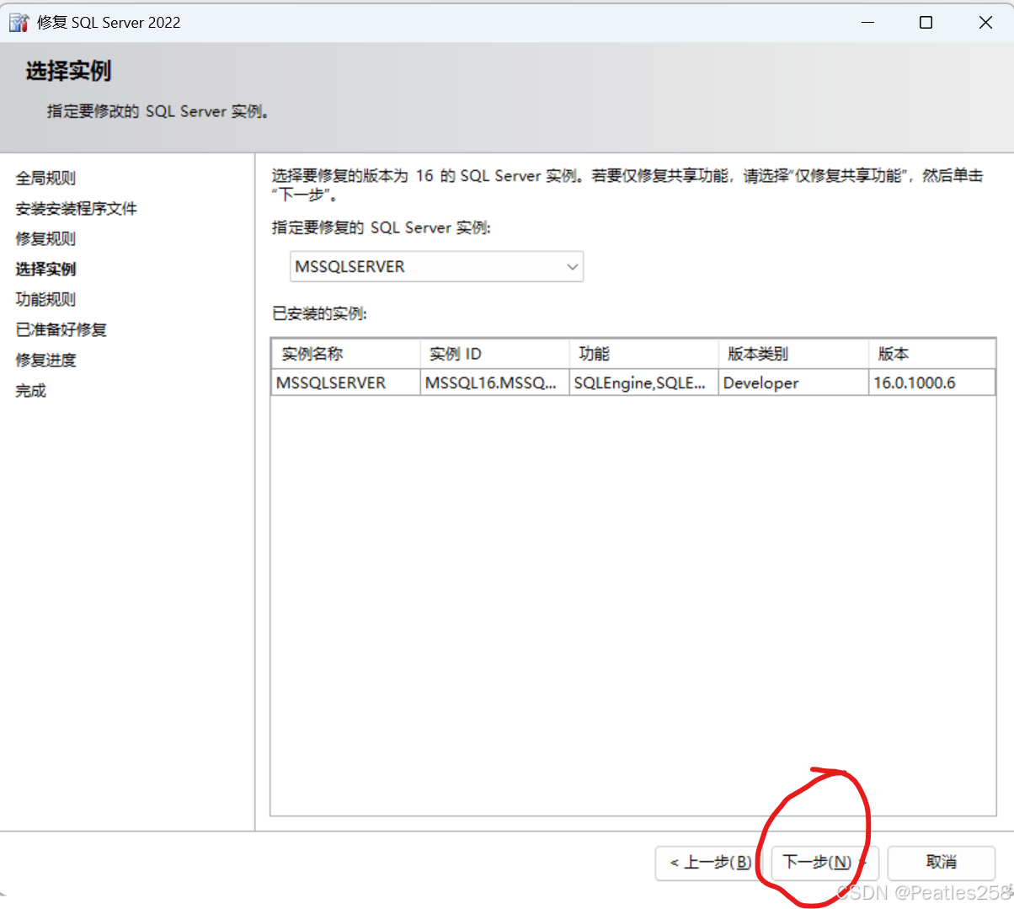
Task: Close the repair SQL Server window
Action: click(x=985, y=23)
